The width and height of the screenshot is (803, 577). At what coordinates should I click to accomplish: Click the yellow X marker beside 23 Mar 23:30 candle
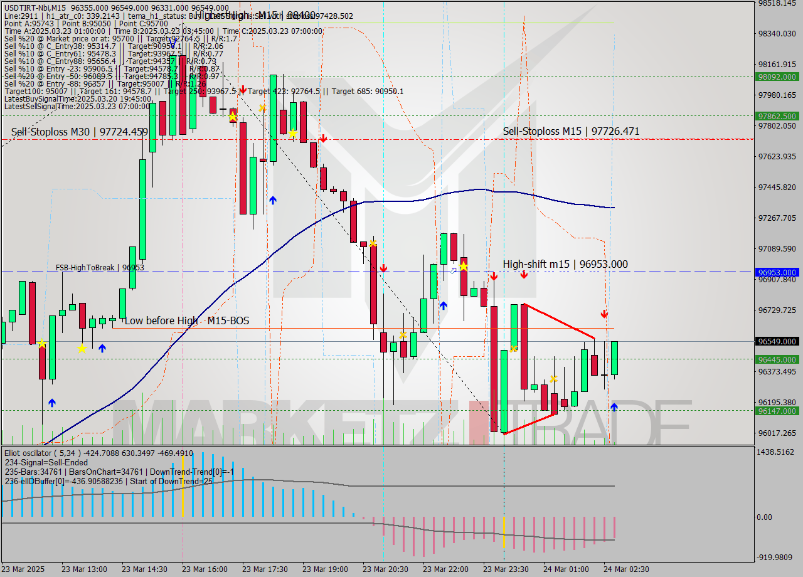click(x=513, y=347)
